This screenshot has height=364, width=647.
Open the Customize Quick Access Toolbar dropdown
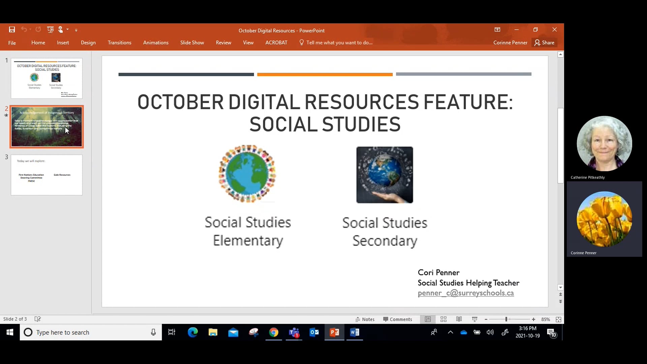coord(76,30)
